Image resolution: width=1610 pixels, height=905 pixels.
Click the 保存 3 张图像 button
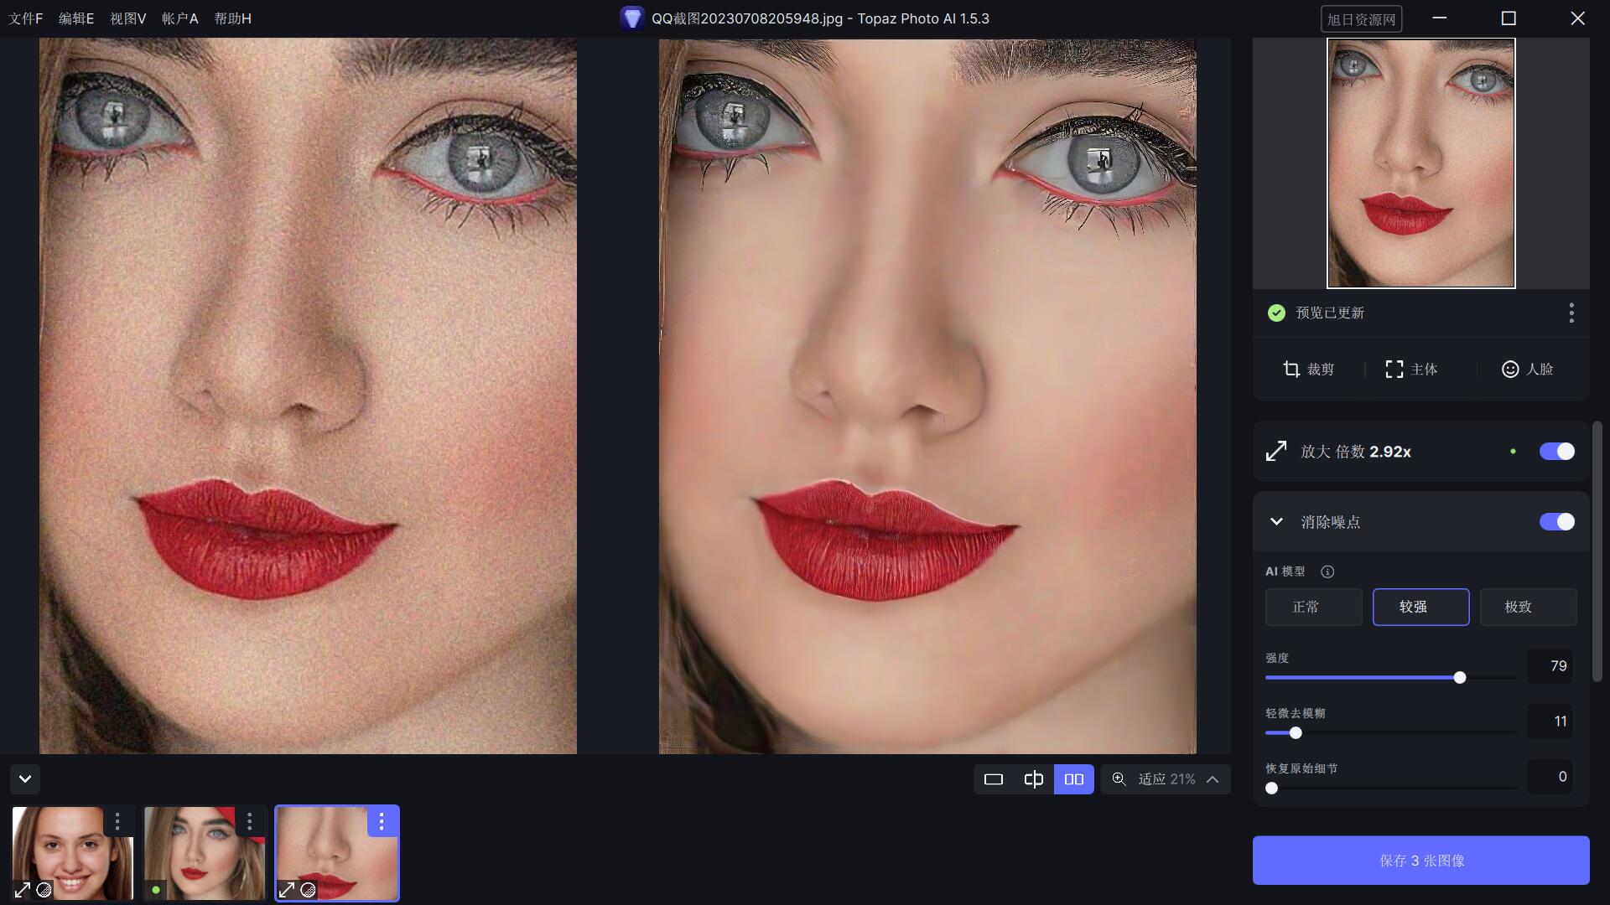pyautogui.click(x=1420, y=861)
